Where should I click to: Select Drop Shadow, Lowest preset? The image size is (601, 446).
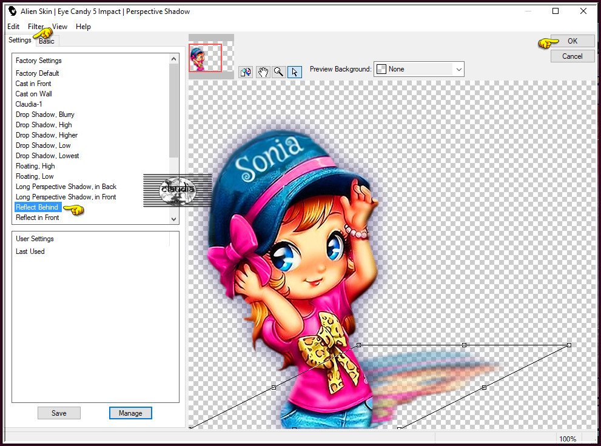(47, 156)
